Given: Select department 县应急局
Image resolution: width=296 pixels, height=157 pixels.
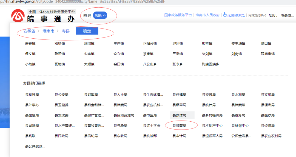Looking at the screenshot, I should tap(32, 115).
